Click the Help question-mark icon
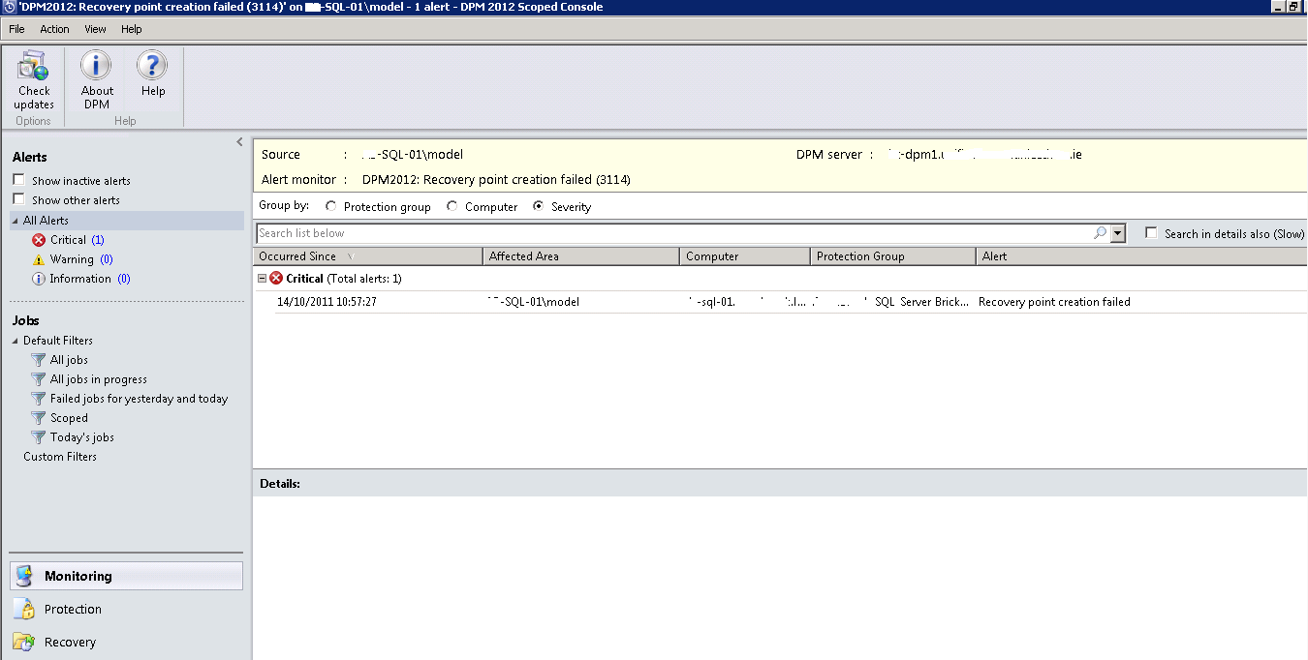The image size is (1308, 660). pyautogui.click(x=152, y=66)
